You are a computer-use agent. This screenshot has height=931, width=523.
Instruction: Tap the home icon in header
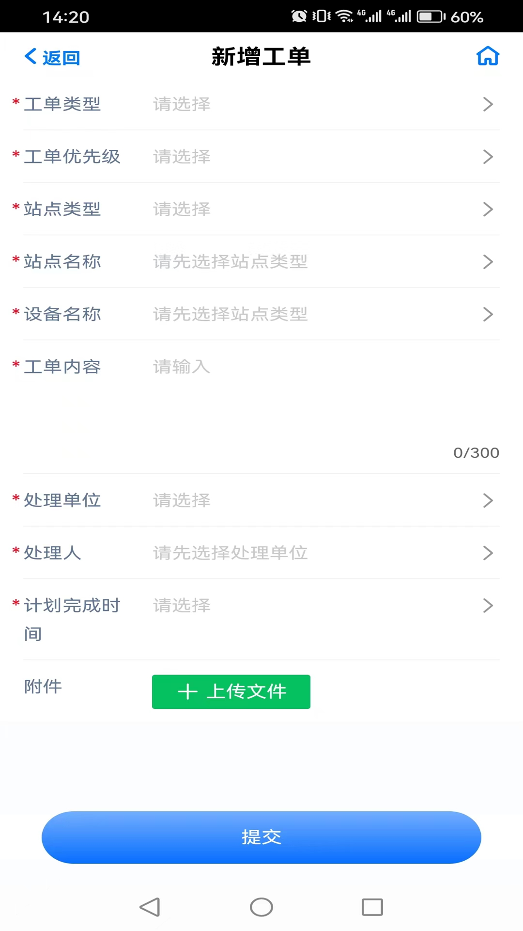tap(487, 56)
